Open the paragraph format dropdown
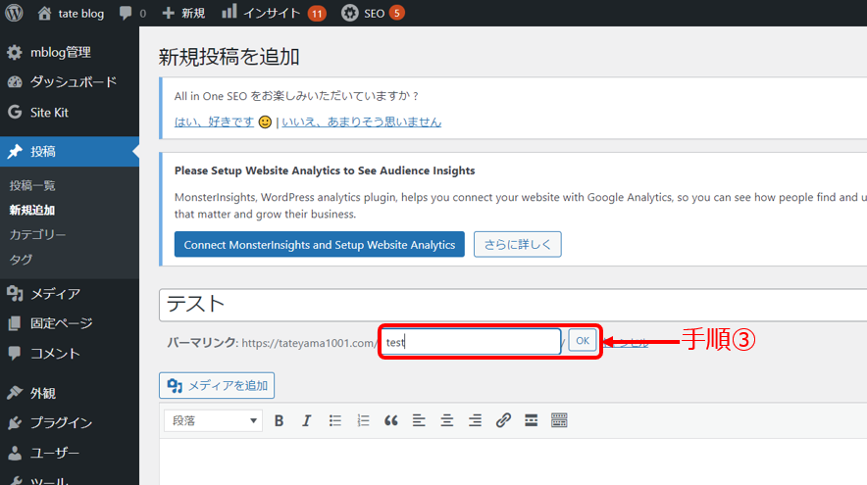The height and width of the screenshot is (485, 867). 212,420
